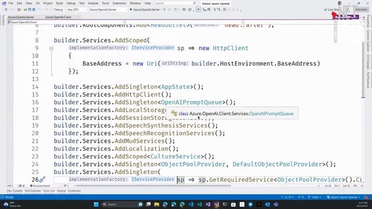Open the Analyze menu

(x=93, y=3)
